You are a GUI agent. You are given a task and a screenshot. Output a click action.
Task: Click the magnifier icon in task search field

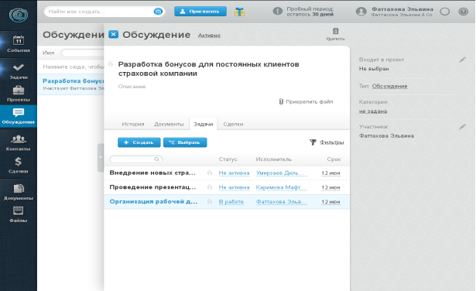pos(156,159)
